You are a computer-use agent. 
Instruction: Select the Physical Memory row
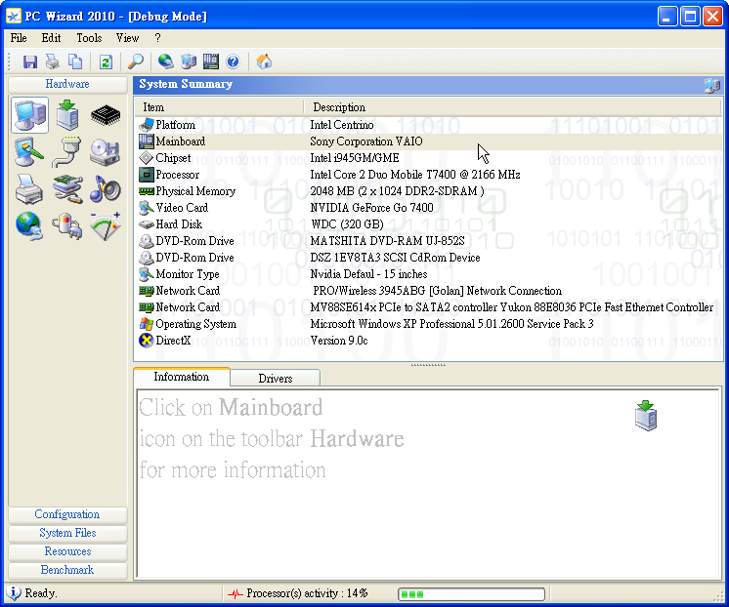pos(429,191)
